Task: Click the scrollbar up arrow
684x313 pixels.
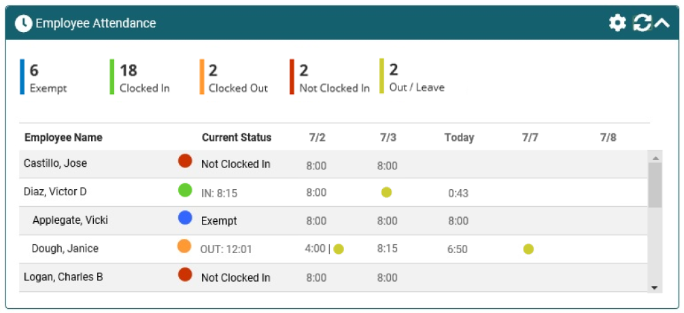Action: (x=655, y=158)
